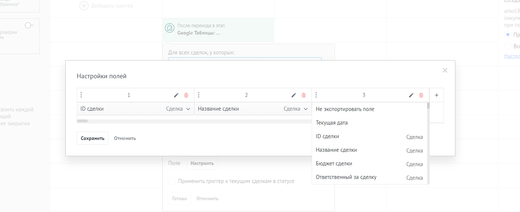Image resolution: width=520 pixels, height=212 pixels.
Task: Grab the drag handle of column 3
Action: pos(316,95)
